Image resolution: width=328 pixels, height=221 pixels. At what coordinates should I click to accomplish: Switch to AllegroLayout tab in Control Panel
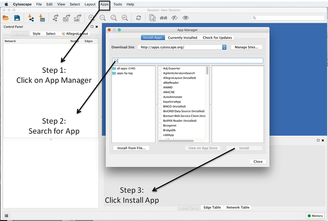tap(75, 34)
